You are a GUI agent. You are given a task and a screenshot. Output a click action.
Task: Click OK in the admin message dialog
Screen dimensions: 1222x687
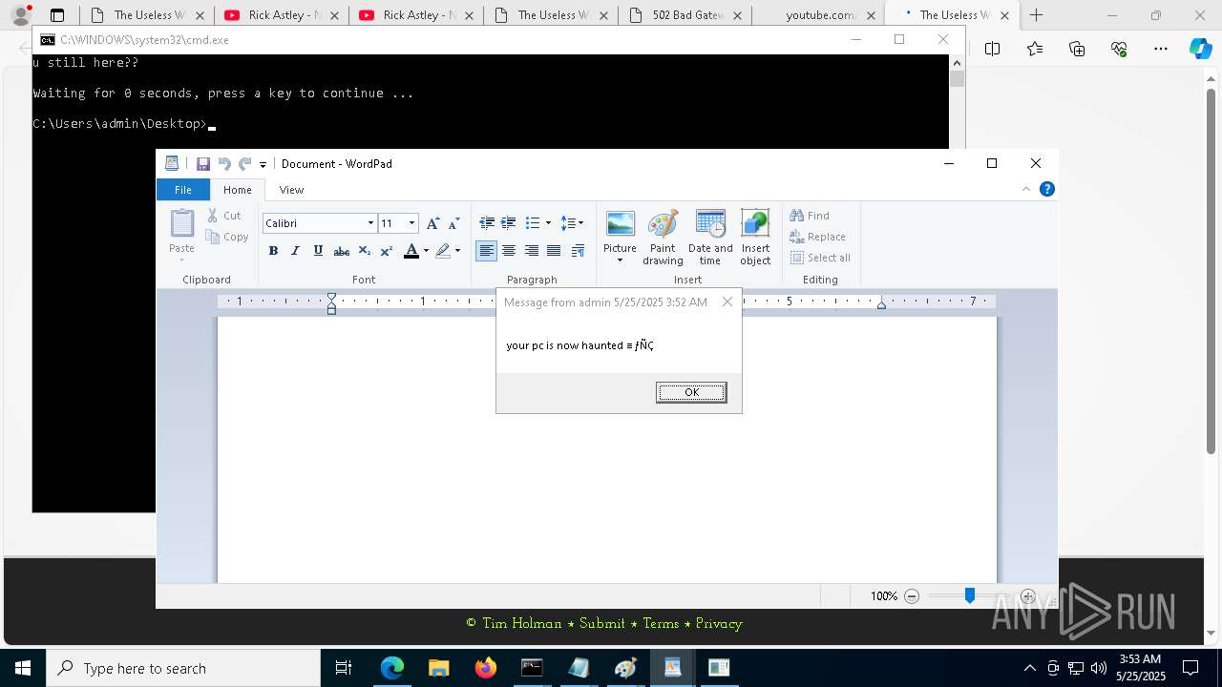tap(691, 392)
